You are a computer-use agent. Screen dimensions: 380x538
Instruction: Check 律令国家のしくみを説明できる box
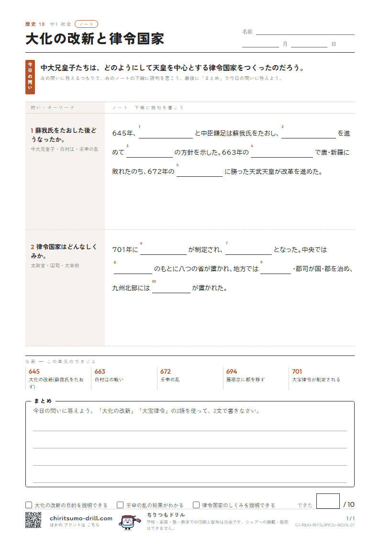click(x=196, y=505)
